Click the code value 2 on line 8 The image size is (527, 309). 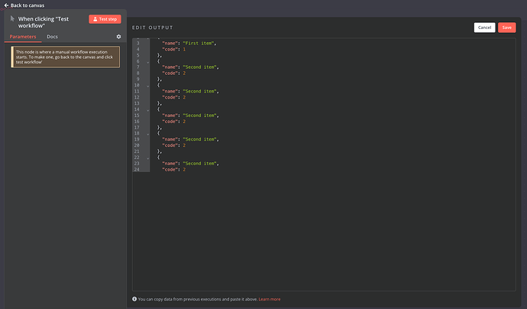(184, 73)
